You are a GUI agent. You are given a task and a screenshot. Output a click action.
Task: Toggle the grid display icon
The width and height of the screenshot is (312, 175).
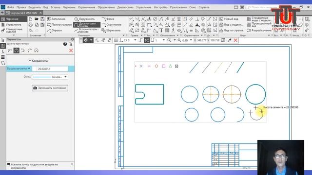click(116, 40)
